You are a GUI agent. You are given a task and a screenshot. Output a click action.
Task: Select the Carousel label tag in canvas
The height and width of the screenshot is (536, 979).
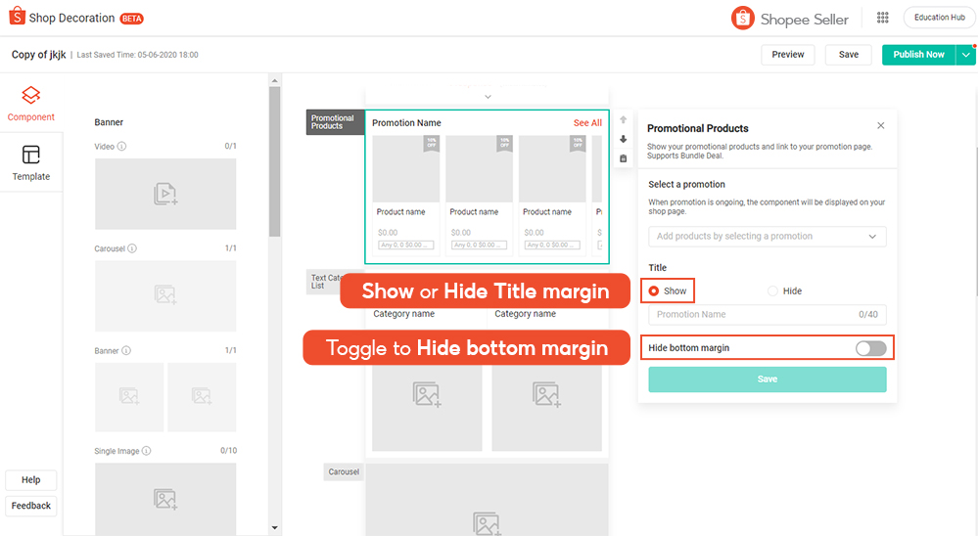tap(344, 471)
